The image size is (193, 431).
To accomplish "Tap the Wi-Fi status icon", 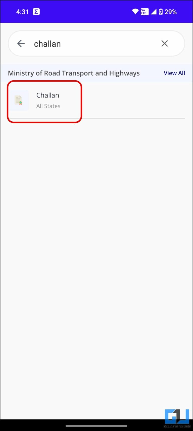I will pyautogui.click(x=135, y=12).
